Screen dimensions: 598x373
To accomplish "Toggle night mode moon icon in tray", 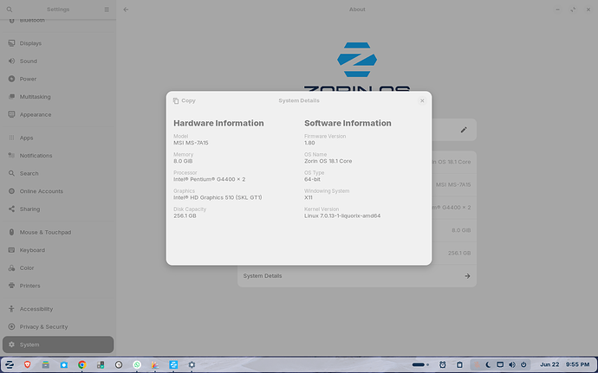I will pos(488,364).
